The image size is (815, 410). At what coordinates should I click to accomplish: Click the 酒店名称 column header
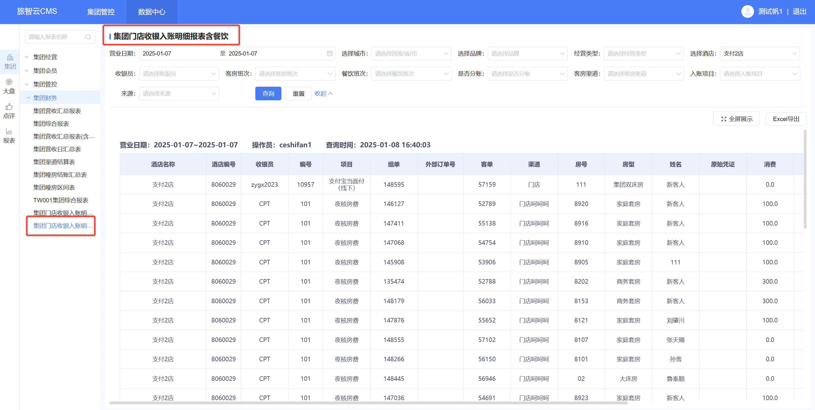pyautogui.click(x=163, y=164)
